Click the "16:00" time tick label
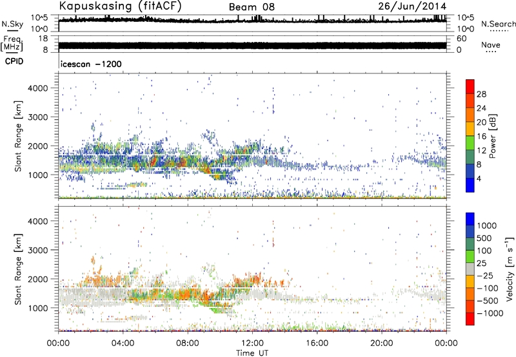Screen dimensions: 516x357 pyautogui.click(x=317, y=343)
